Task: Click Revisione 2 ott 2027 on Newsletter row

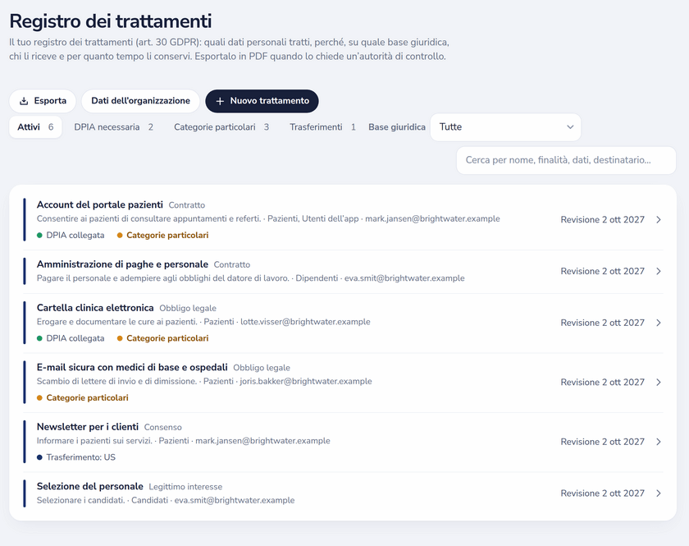Action: click(602, 442)
